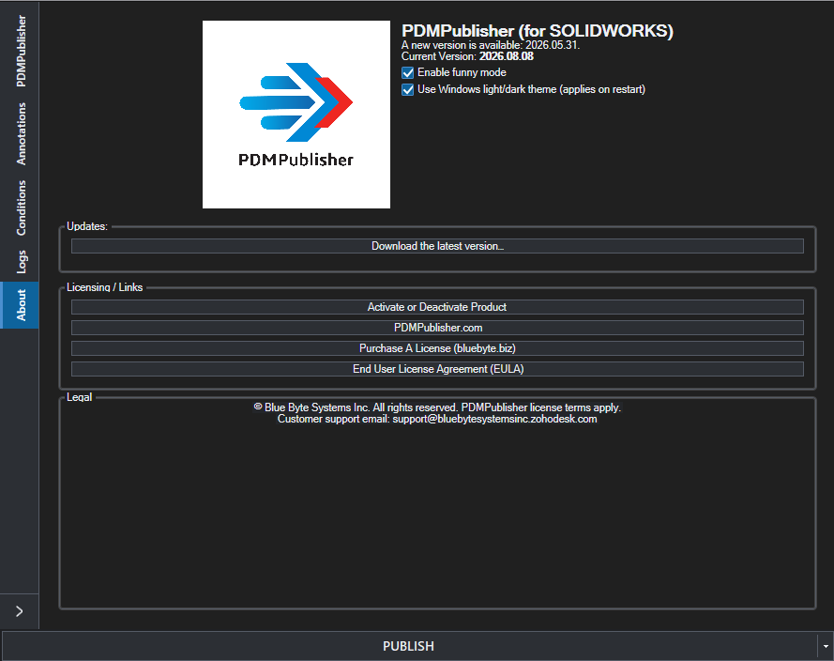Open the PDMPublisher sidebar tab
834x661 pixels.
(20, 51)
